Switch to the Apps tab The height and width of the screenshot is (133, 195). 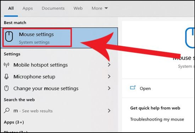click(x=28, y=9)
